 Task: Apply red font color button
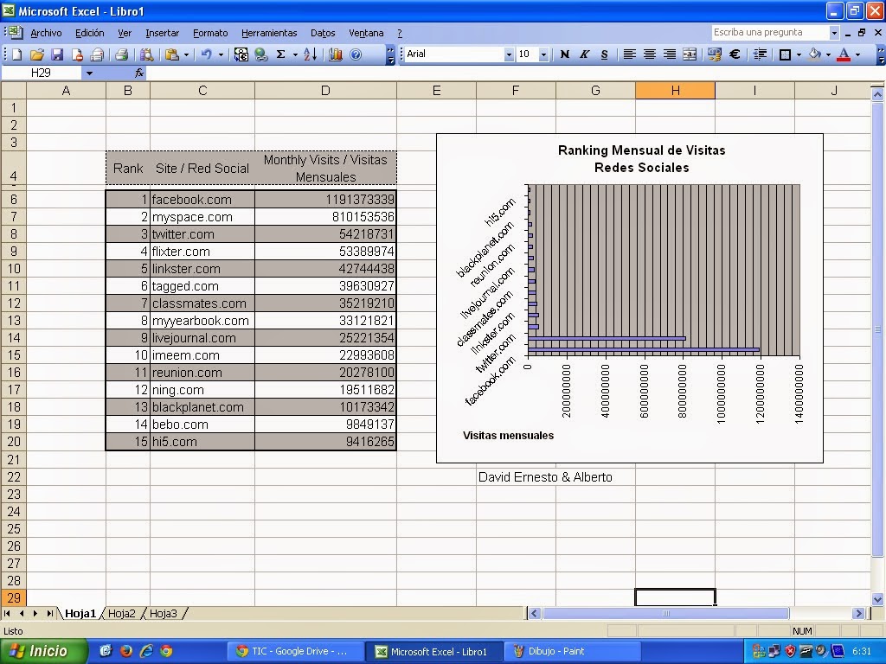tap(844, 54)
